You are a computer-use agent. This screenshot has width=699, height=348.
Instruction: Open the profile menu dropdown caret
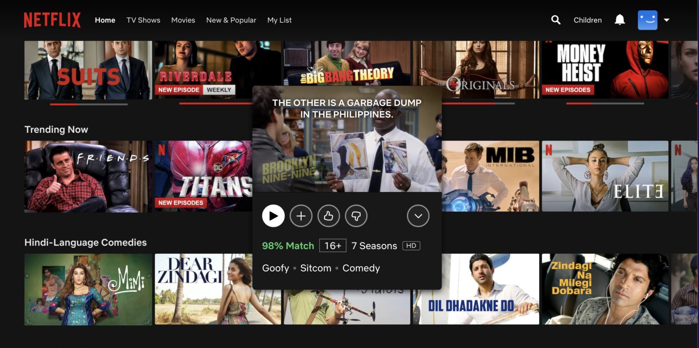tap(666, 20)
